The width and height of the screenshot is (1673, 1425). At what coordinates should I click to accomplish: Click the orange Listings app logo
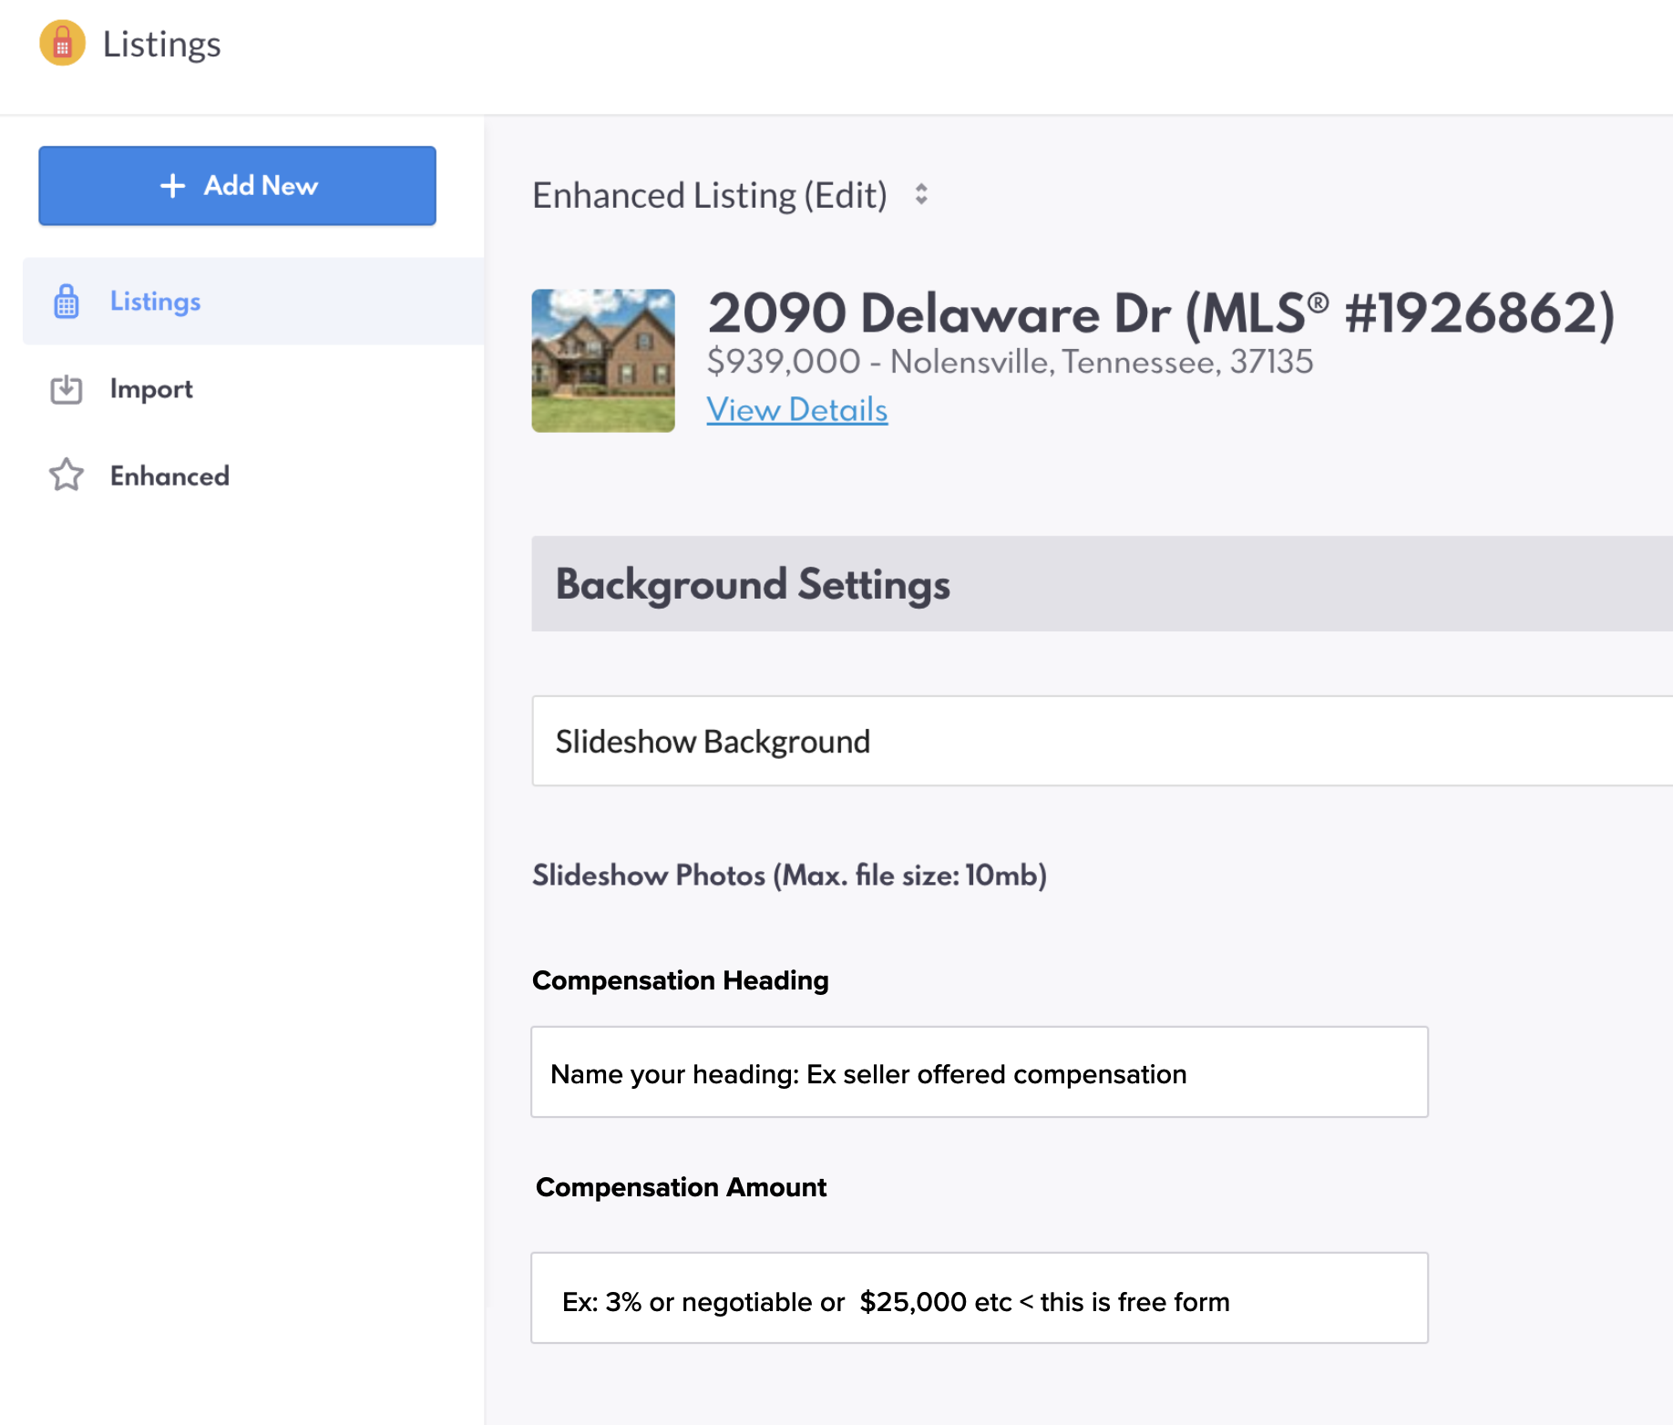click(62, 43)
